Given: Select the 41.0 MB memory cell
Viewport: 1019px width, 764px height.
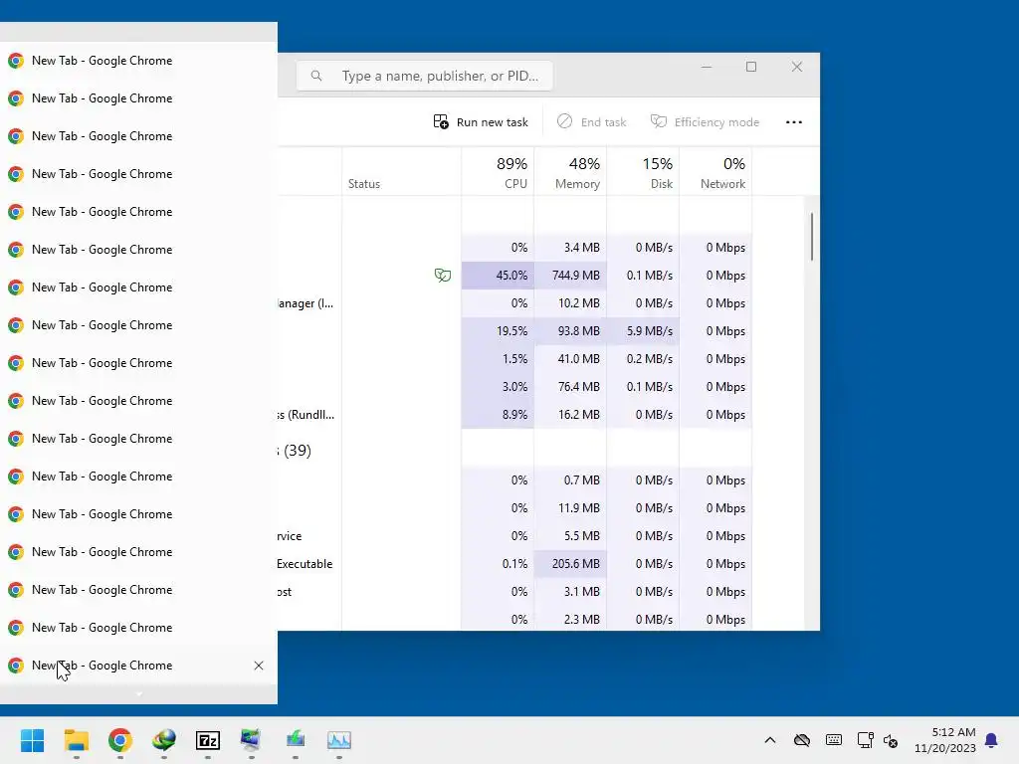Looking at the screenshot, I should click(x=570, y=359).
